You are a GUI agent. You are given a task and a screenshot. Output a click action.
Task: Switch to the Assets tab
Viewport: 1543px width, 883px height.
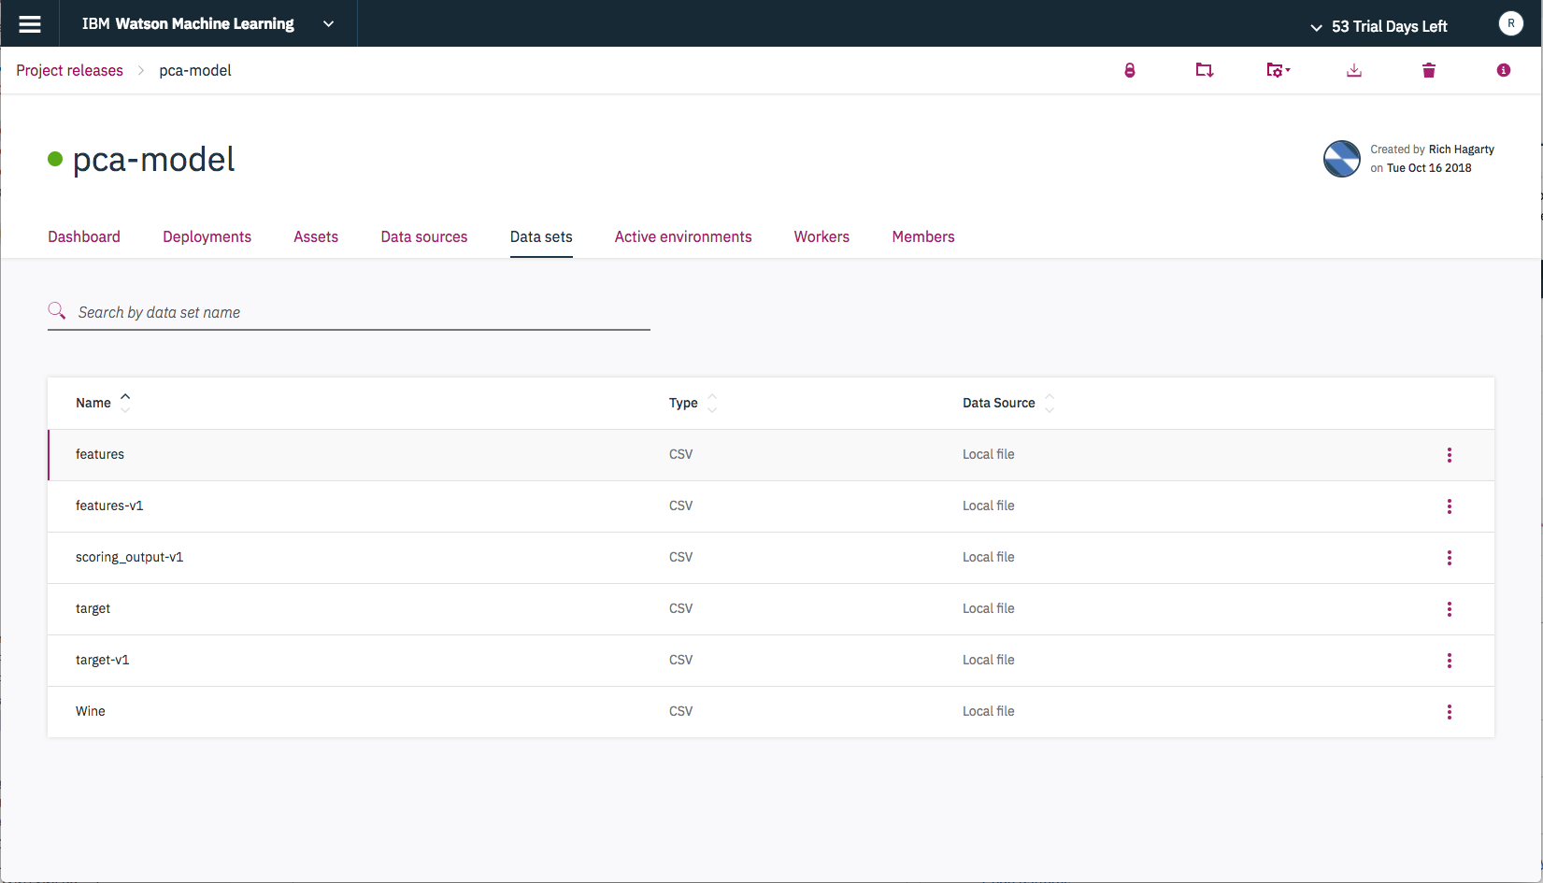click(316, 237)
